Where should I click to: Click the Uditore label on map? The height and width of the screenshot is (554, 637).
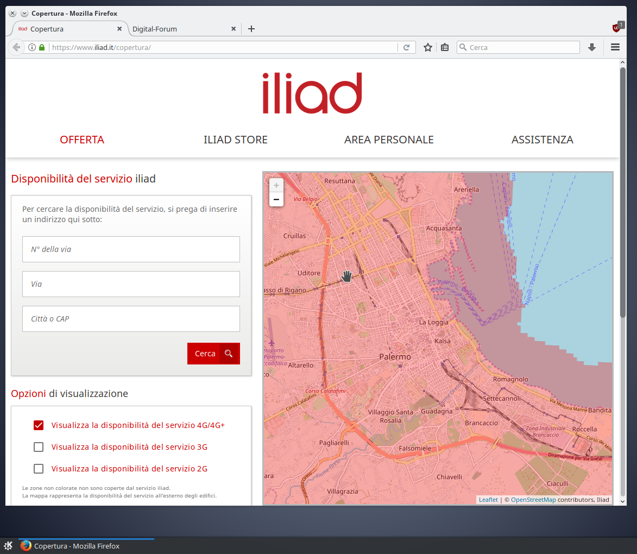click(309, 273)
